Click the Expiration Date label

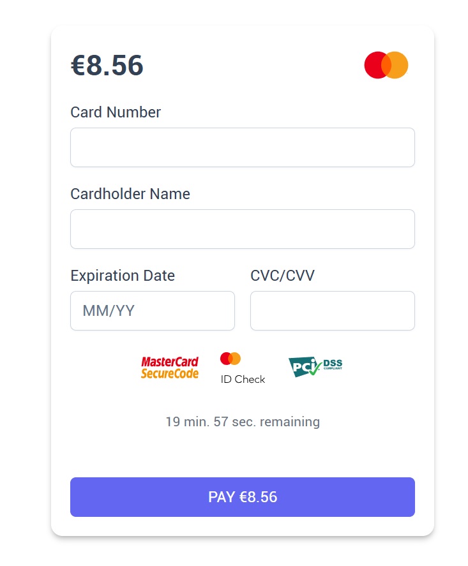pos(123,276)
